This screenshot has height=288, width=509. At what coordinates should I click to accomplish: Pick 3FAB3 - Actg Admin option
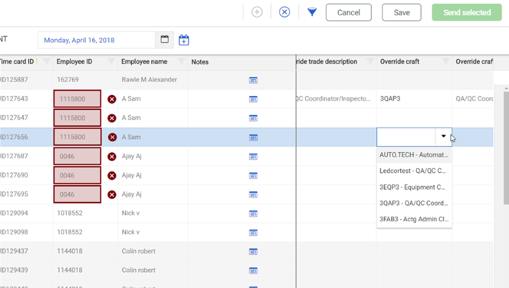pyautogui.click(x=414, y=219)
